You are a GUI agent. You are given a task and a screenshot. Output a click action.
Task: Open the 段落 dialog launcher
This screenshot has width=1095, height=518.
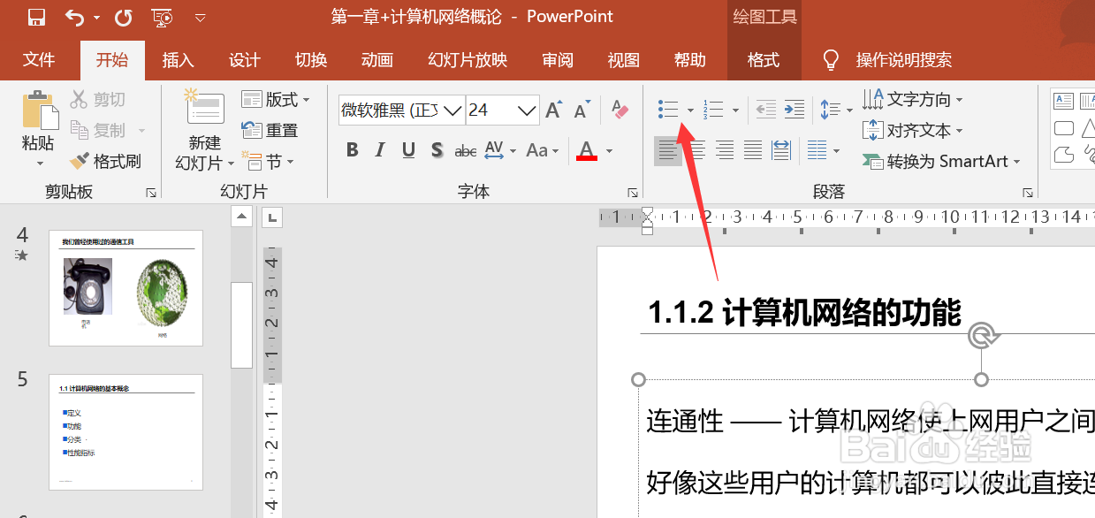(x=1028, y=191)
